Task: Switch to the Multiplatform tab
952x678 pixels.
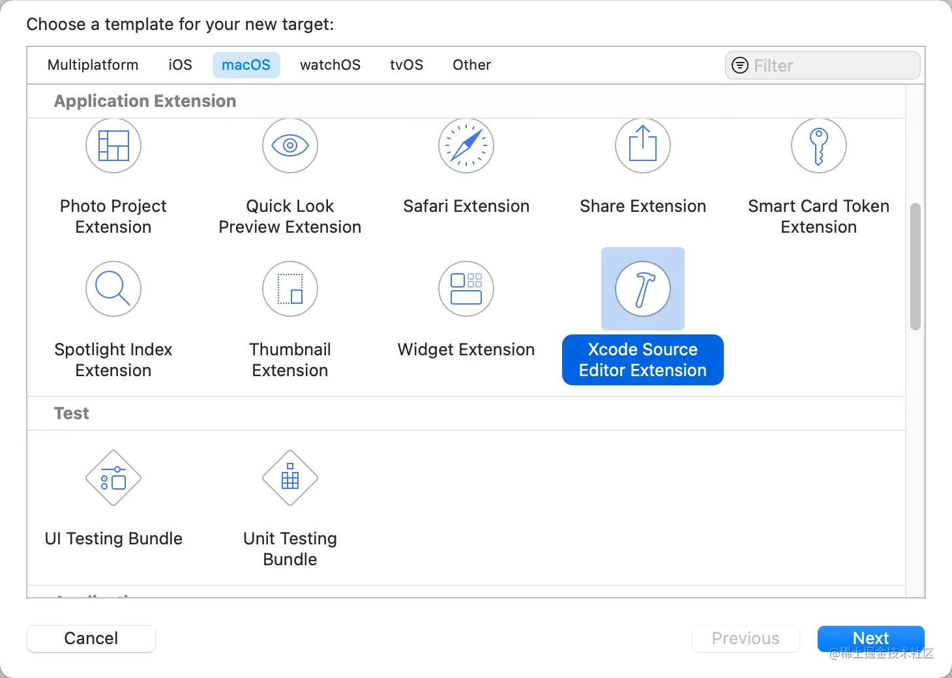Action: (93, 65)
